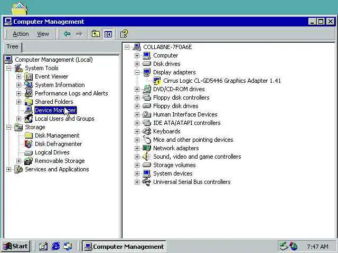Select Cirrus Logic CL-GD5446 Graphics Adapter 1.41
This screenshot has width=338, height=253.
pos(222,81)
